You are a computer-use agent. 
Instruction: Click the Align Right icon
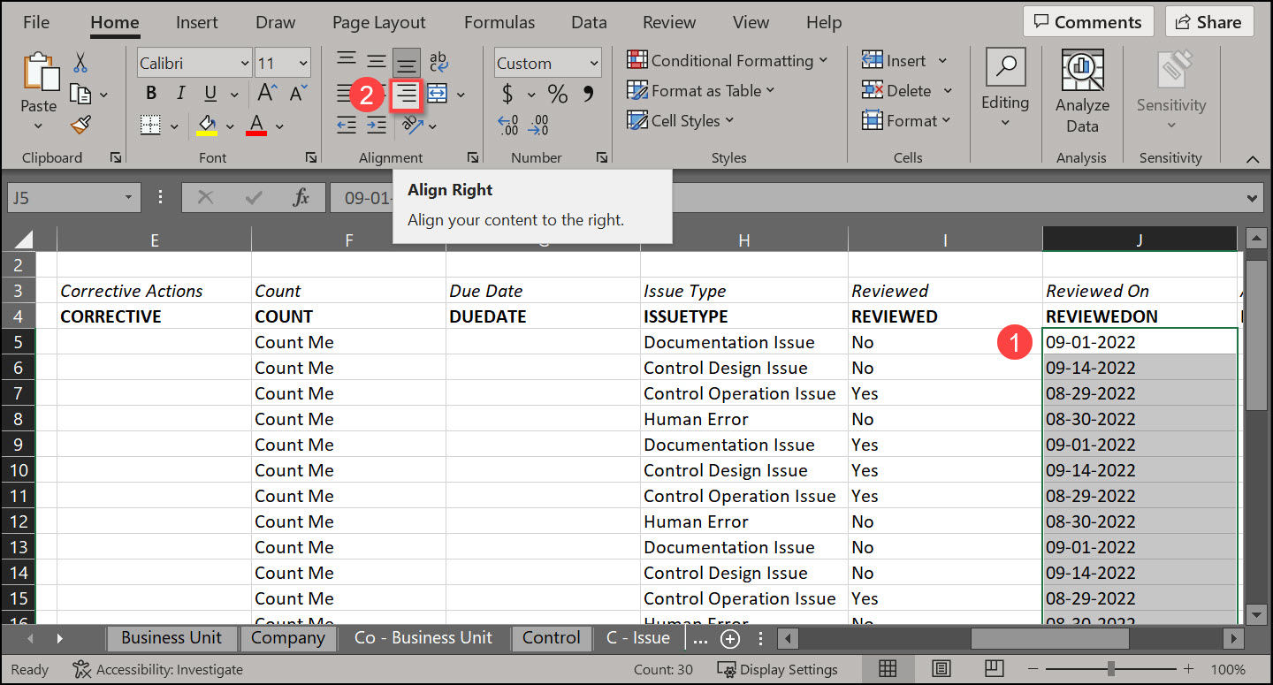click(406, 95)
